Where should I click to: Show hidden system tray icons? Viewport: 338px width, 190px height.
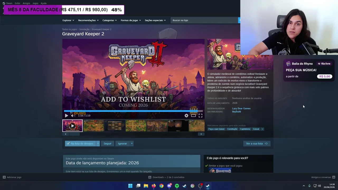point(304,186)
